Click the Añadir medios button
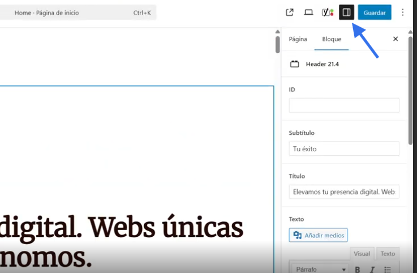This screenshot has height=273, width=417. [x=318, y=235]
